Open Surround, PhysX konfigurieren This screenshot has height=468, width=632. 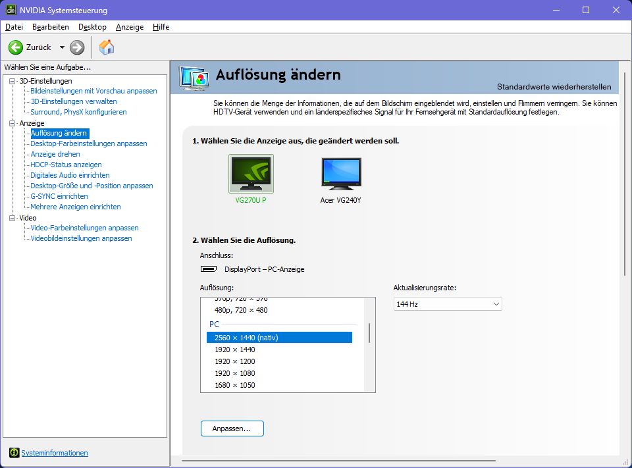tap(78, 112)
